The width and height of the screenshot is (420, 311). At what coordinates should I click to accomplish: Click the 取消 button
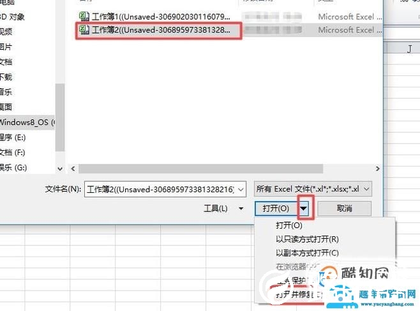coord(345,208)
